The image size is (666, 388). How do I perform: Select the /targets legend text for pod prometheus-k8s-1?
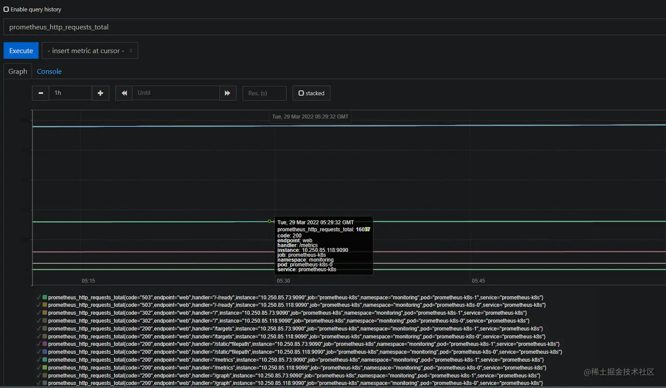[x=296, y=329]
